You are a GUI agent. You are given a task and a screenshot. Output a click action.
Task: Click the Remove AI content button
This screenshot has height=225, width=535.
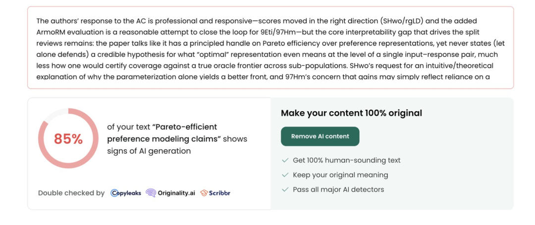tap(320, 136)
